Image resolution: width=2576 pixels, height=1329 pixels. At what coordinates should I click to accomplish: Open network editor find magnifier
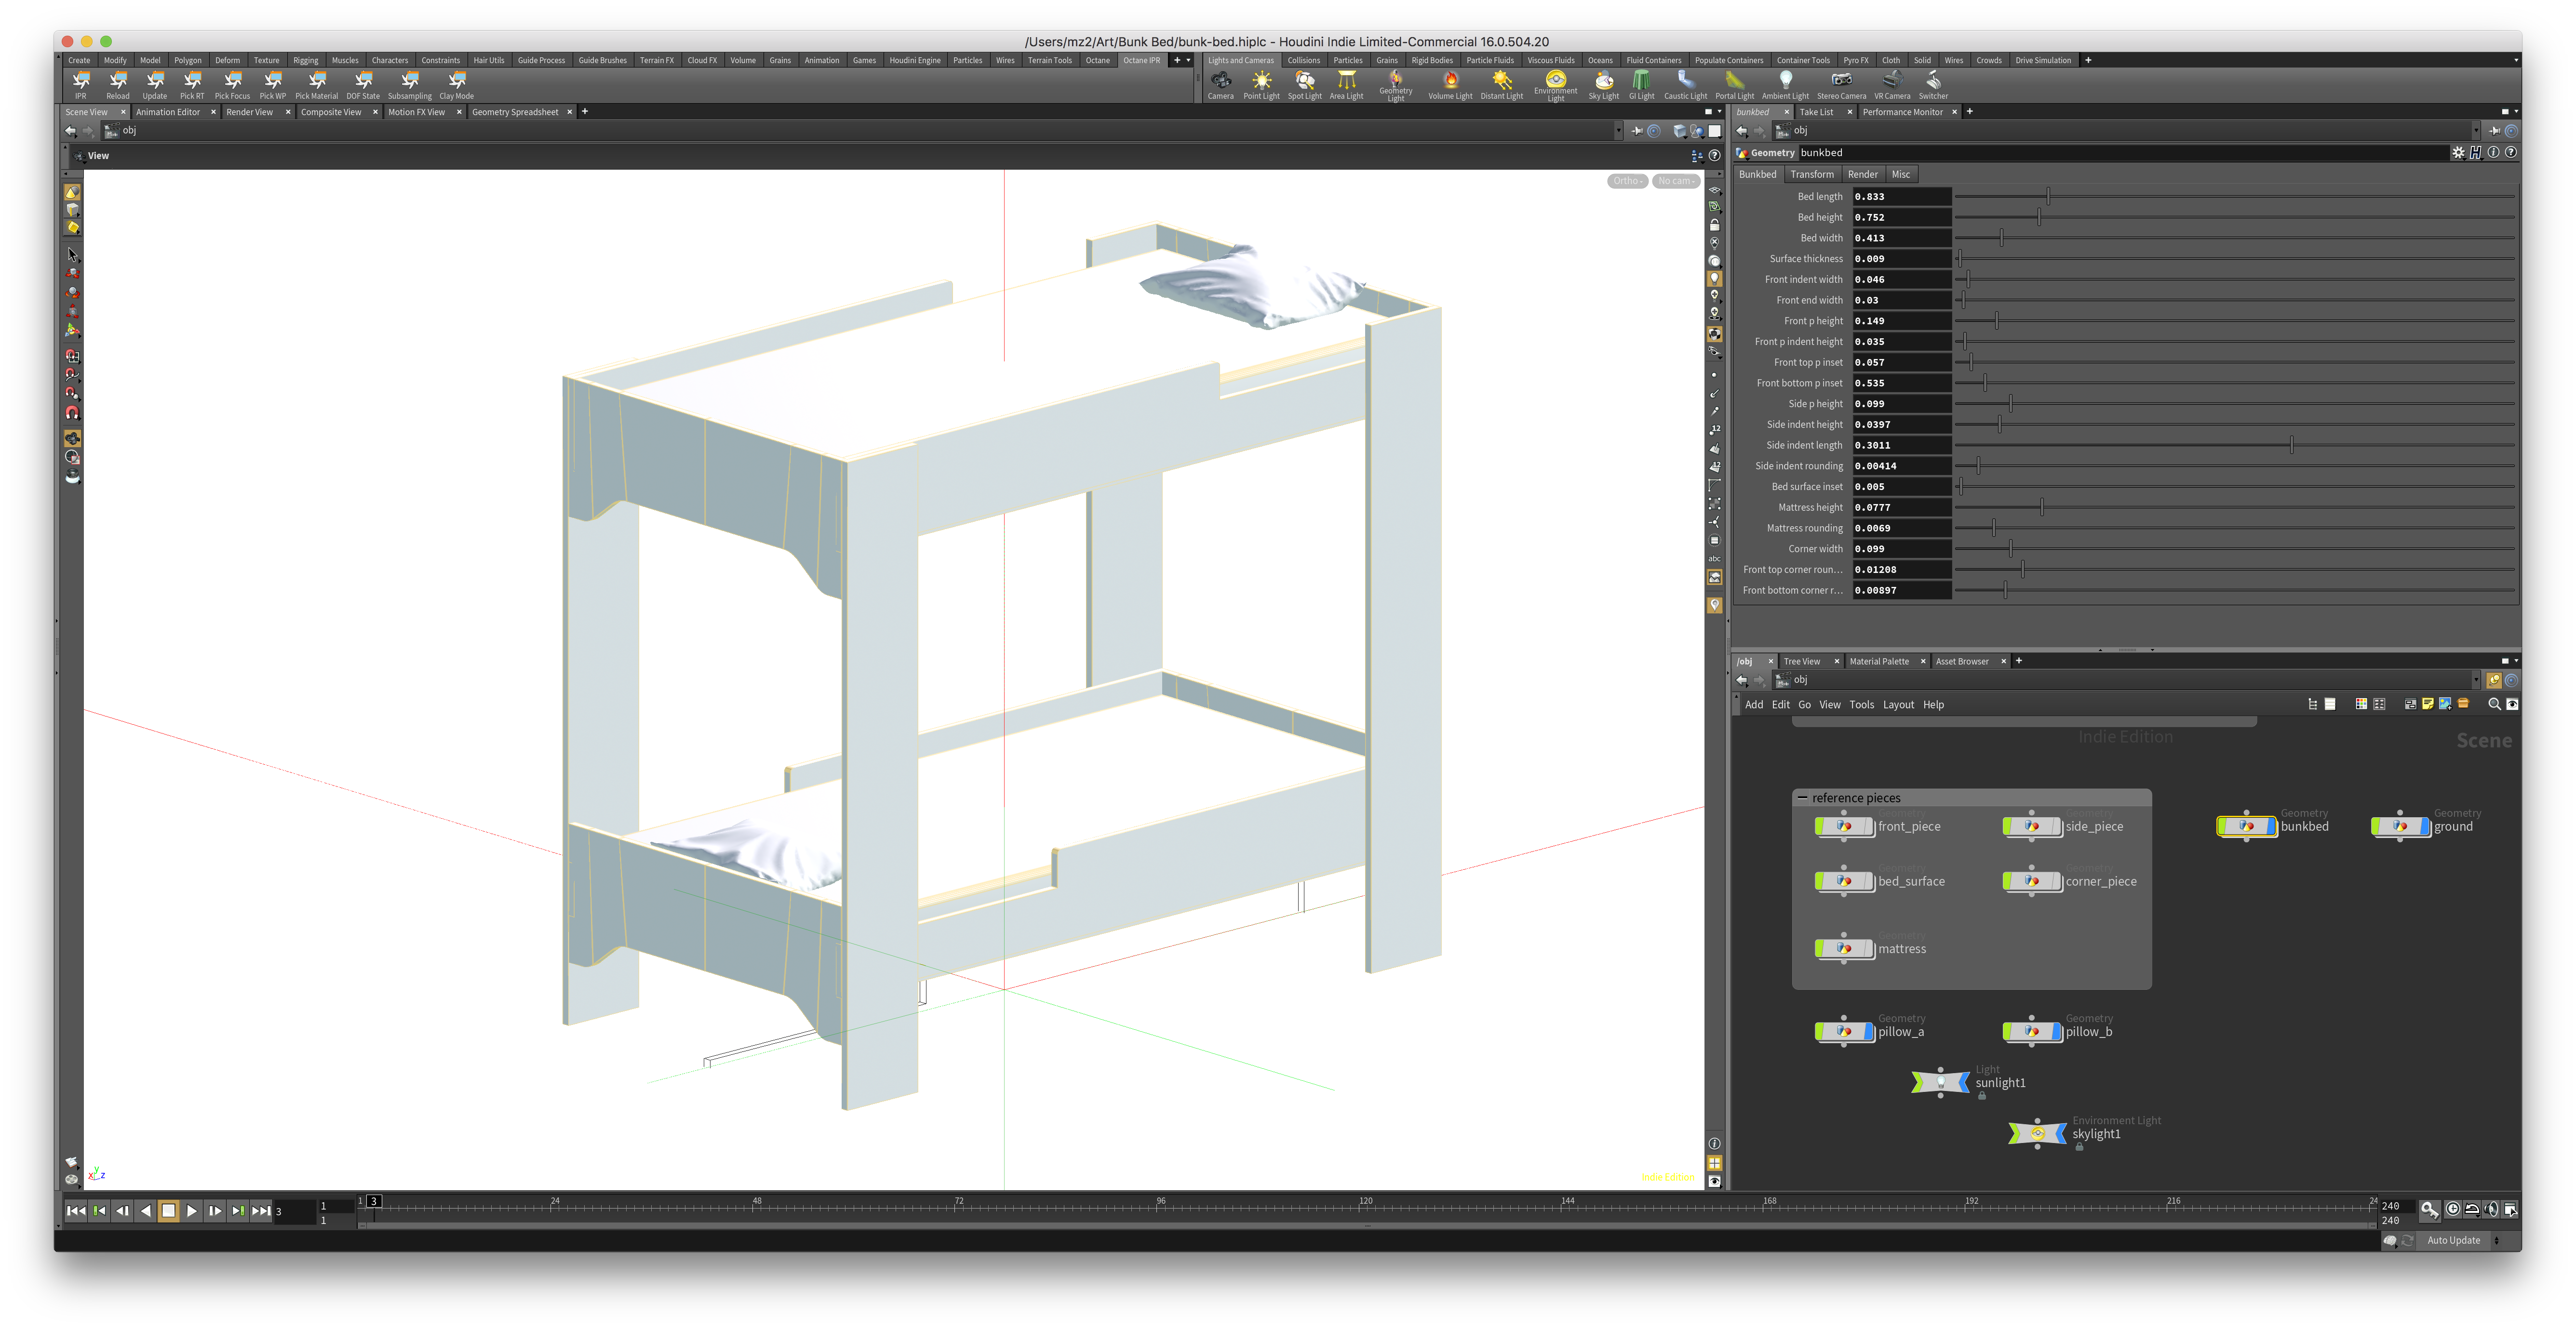pyautogui.click(x=2493, y=704)
